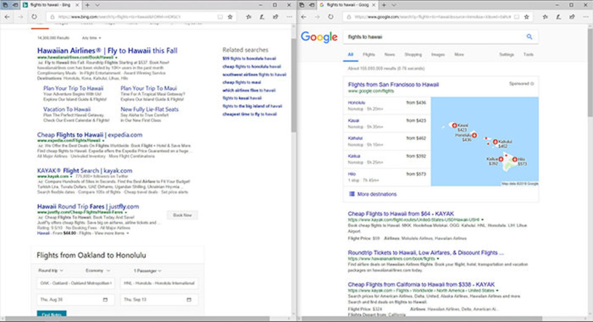The image size is (593, 322).
Task: Open the Any time filter dropdown
Action: coord(91,38)
